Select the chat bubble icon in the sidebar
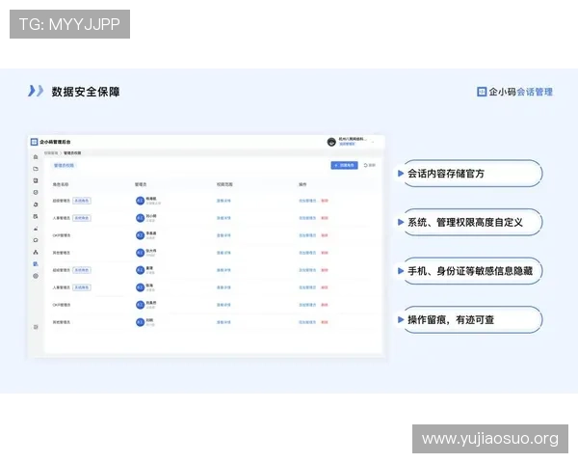578x463 pixels. click(x=36, y=240)
